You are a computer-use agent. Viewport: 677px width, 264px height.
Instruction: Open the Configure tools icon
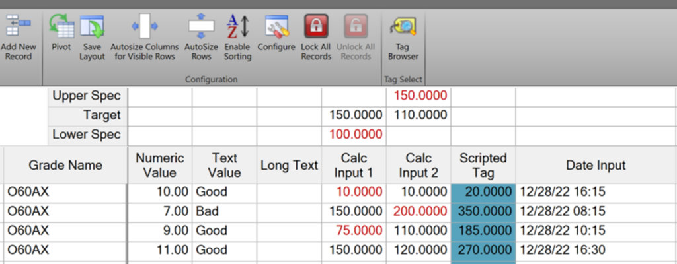pos(276,26)
